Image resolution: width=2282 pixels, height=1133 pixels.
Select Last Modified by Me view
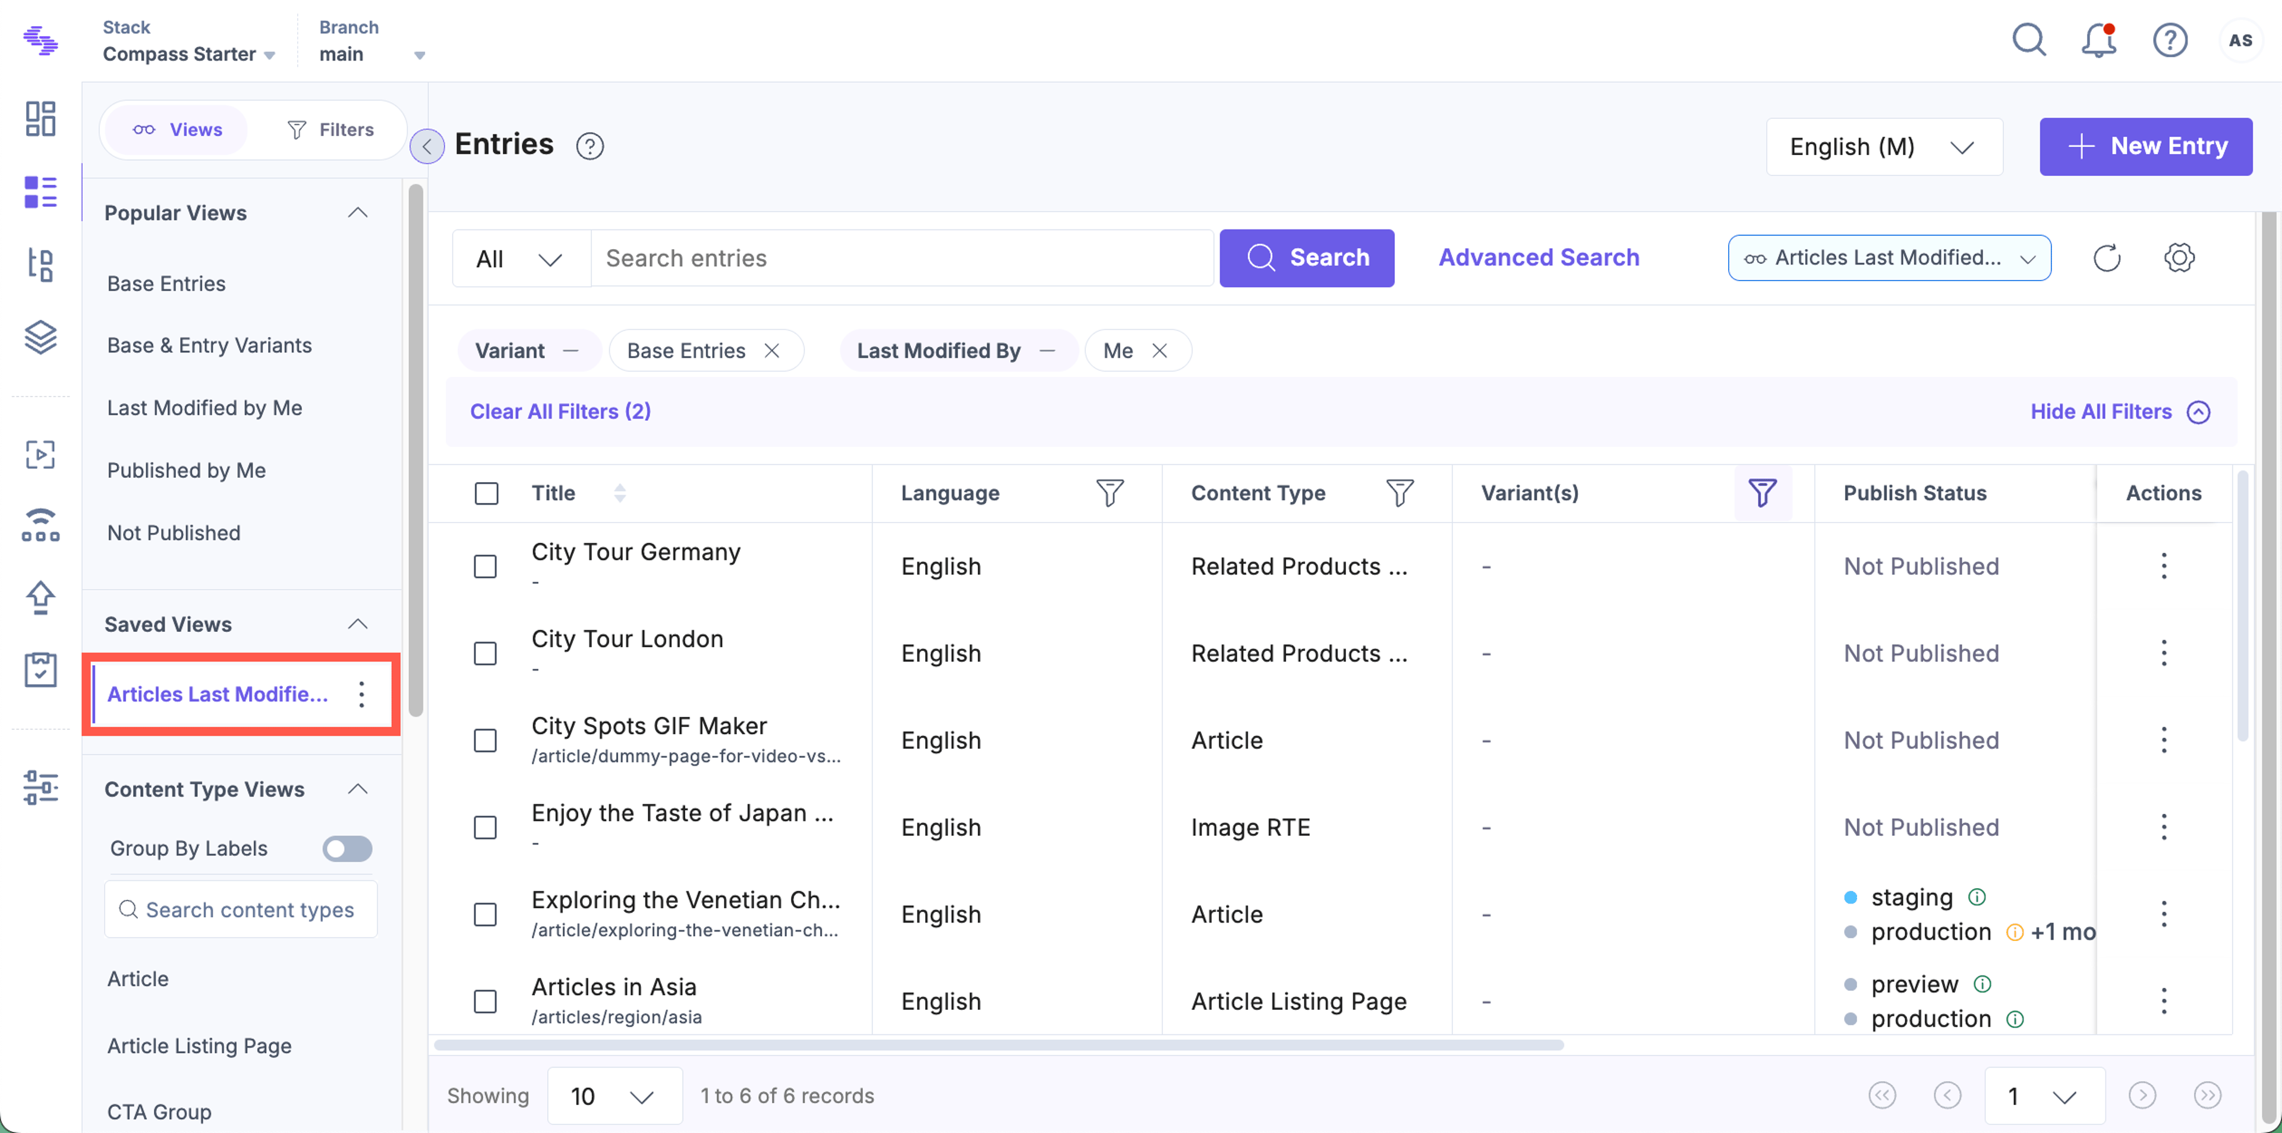tap(204, 408)
